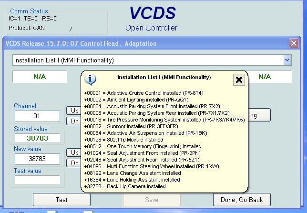Click Adaptive Air Suspension installed line
The image size is (307, 213).
145,133
